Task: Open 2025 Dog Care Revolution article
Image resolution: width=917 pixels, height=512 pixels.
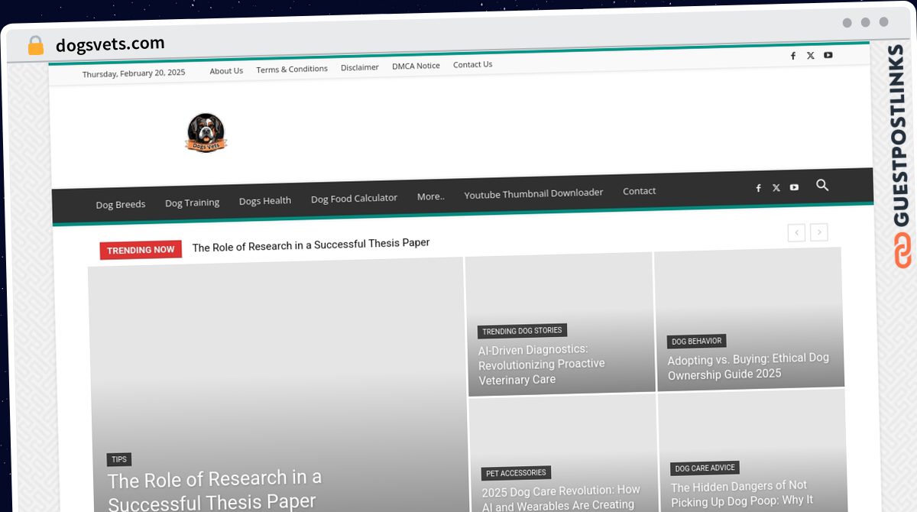Action: pos(561,497)
